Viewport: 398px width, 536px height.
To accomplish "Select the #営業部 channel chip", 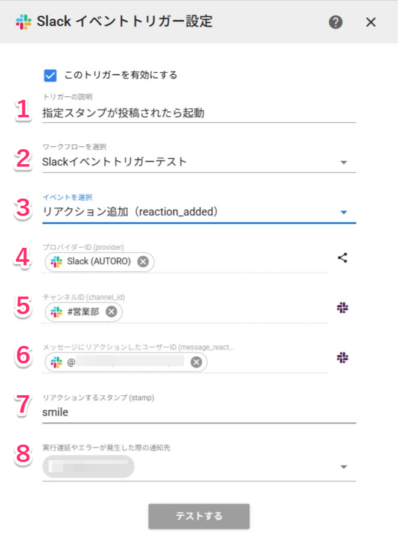I will [x=78, y=312].
